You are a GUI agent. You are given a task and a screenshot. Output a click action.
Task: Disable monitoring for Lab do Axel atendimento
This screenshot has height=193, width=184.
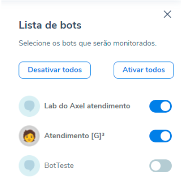tap(160, 106)
